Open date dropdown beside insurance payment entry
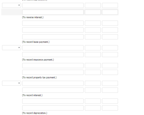144x115 pixels. point(12,48)
